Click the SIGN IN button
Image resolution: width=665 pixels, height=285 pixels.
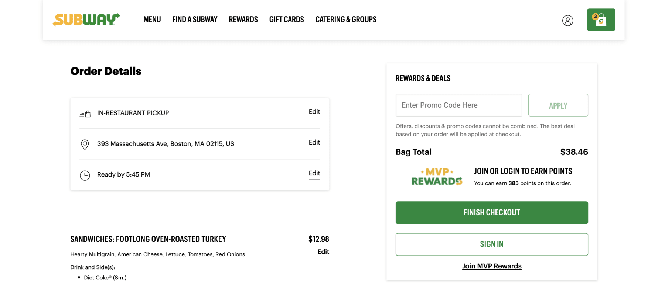492,244
